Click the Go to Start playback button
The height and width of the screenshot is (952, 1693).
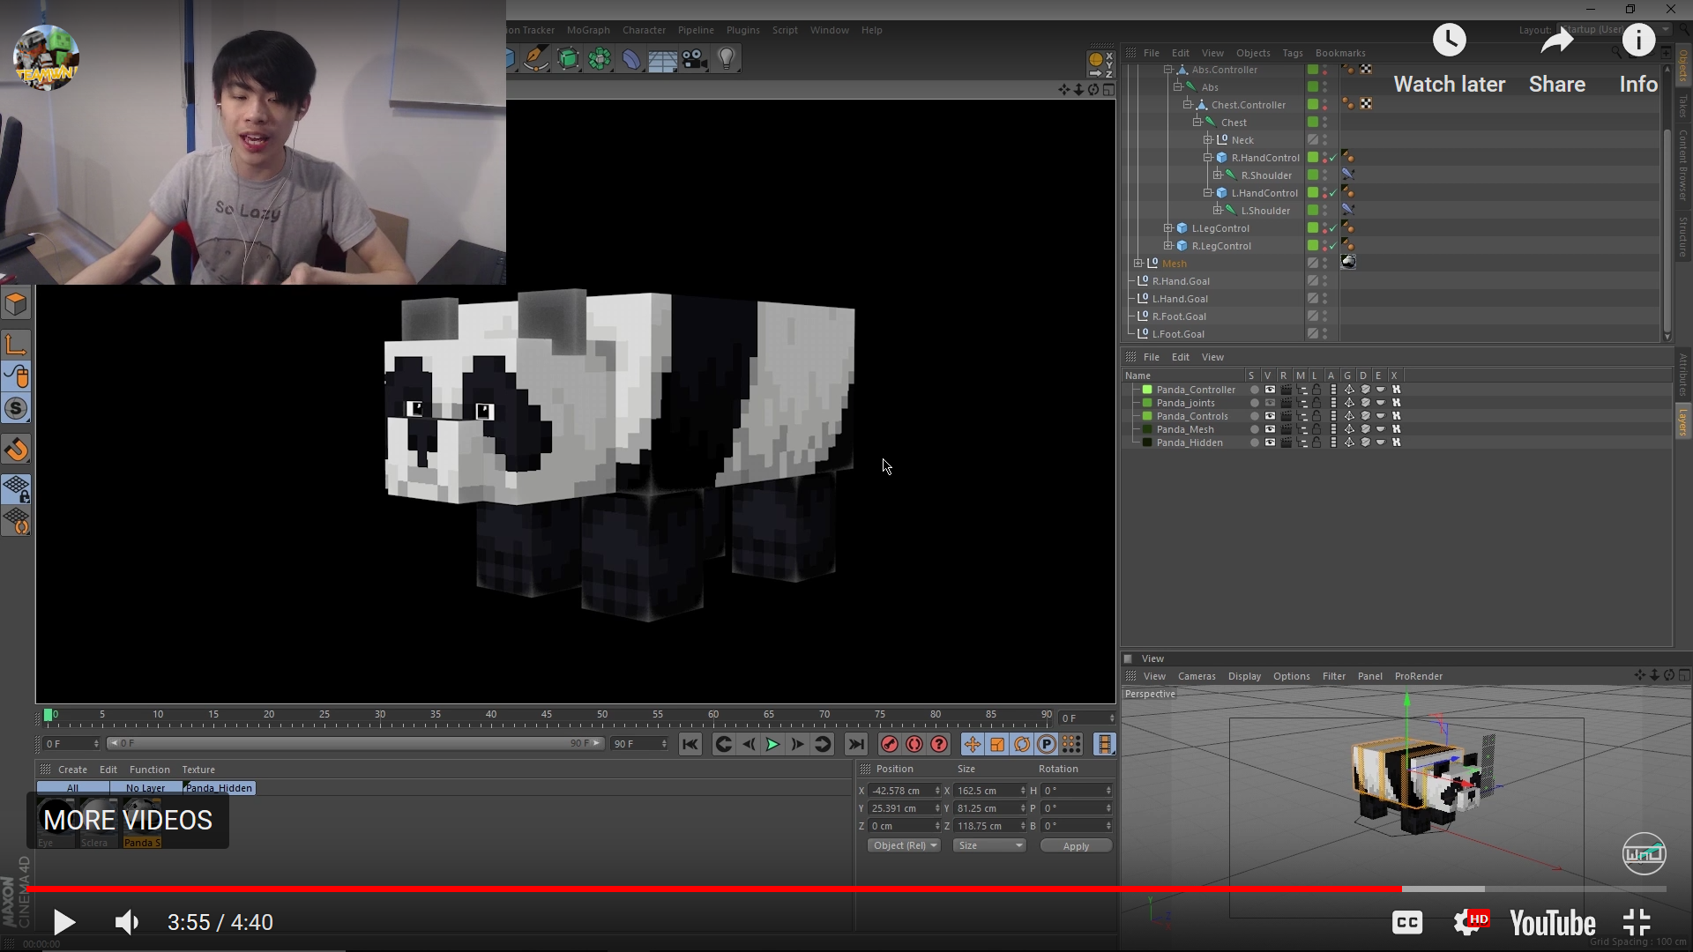coord(690,745)
